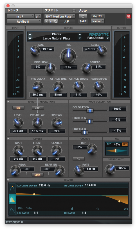The width and height of the screenshot is (137, 230).
Task: Open the ReVibe II plug-in selector dropdown
Action: (x=24, y=21)
